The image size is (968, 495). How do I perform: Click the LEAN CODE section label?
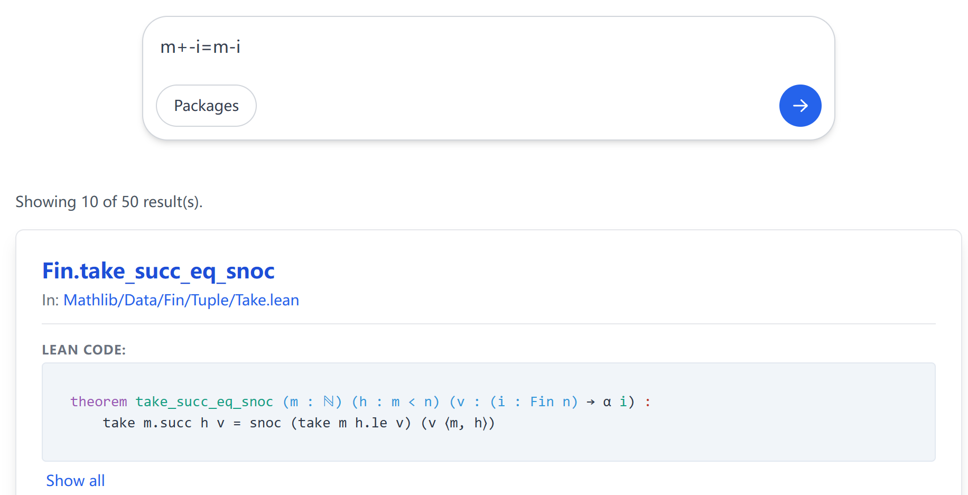point(83,350)
